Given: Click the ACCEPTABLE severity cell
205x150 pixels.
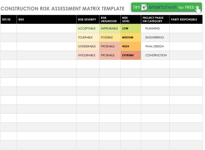Looking at the screenshot, I should pos(88,28).
